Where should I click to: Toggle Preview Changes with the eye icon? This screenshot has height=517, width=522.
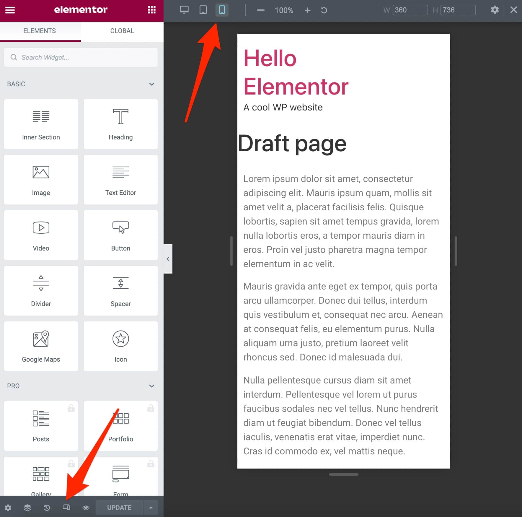pos(86,507)
